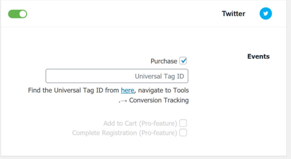Click the 'navigate to Tools' helper text
Image resolution: width=291 pixels, height=159 pixels.
[163, 90]
